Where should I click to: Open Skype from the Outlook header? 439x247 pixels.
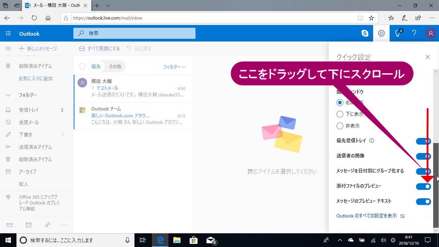pos(365,33)
